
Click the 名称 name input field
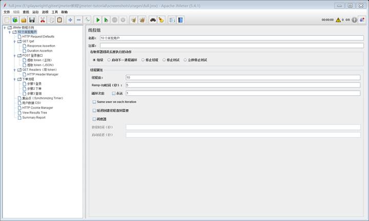[x=232, y=38]
